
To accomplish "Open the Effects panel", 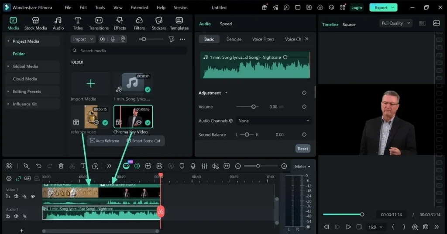I will click(x=120, y=24).
